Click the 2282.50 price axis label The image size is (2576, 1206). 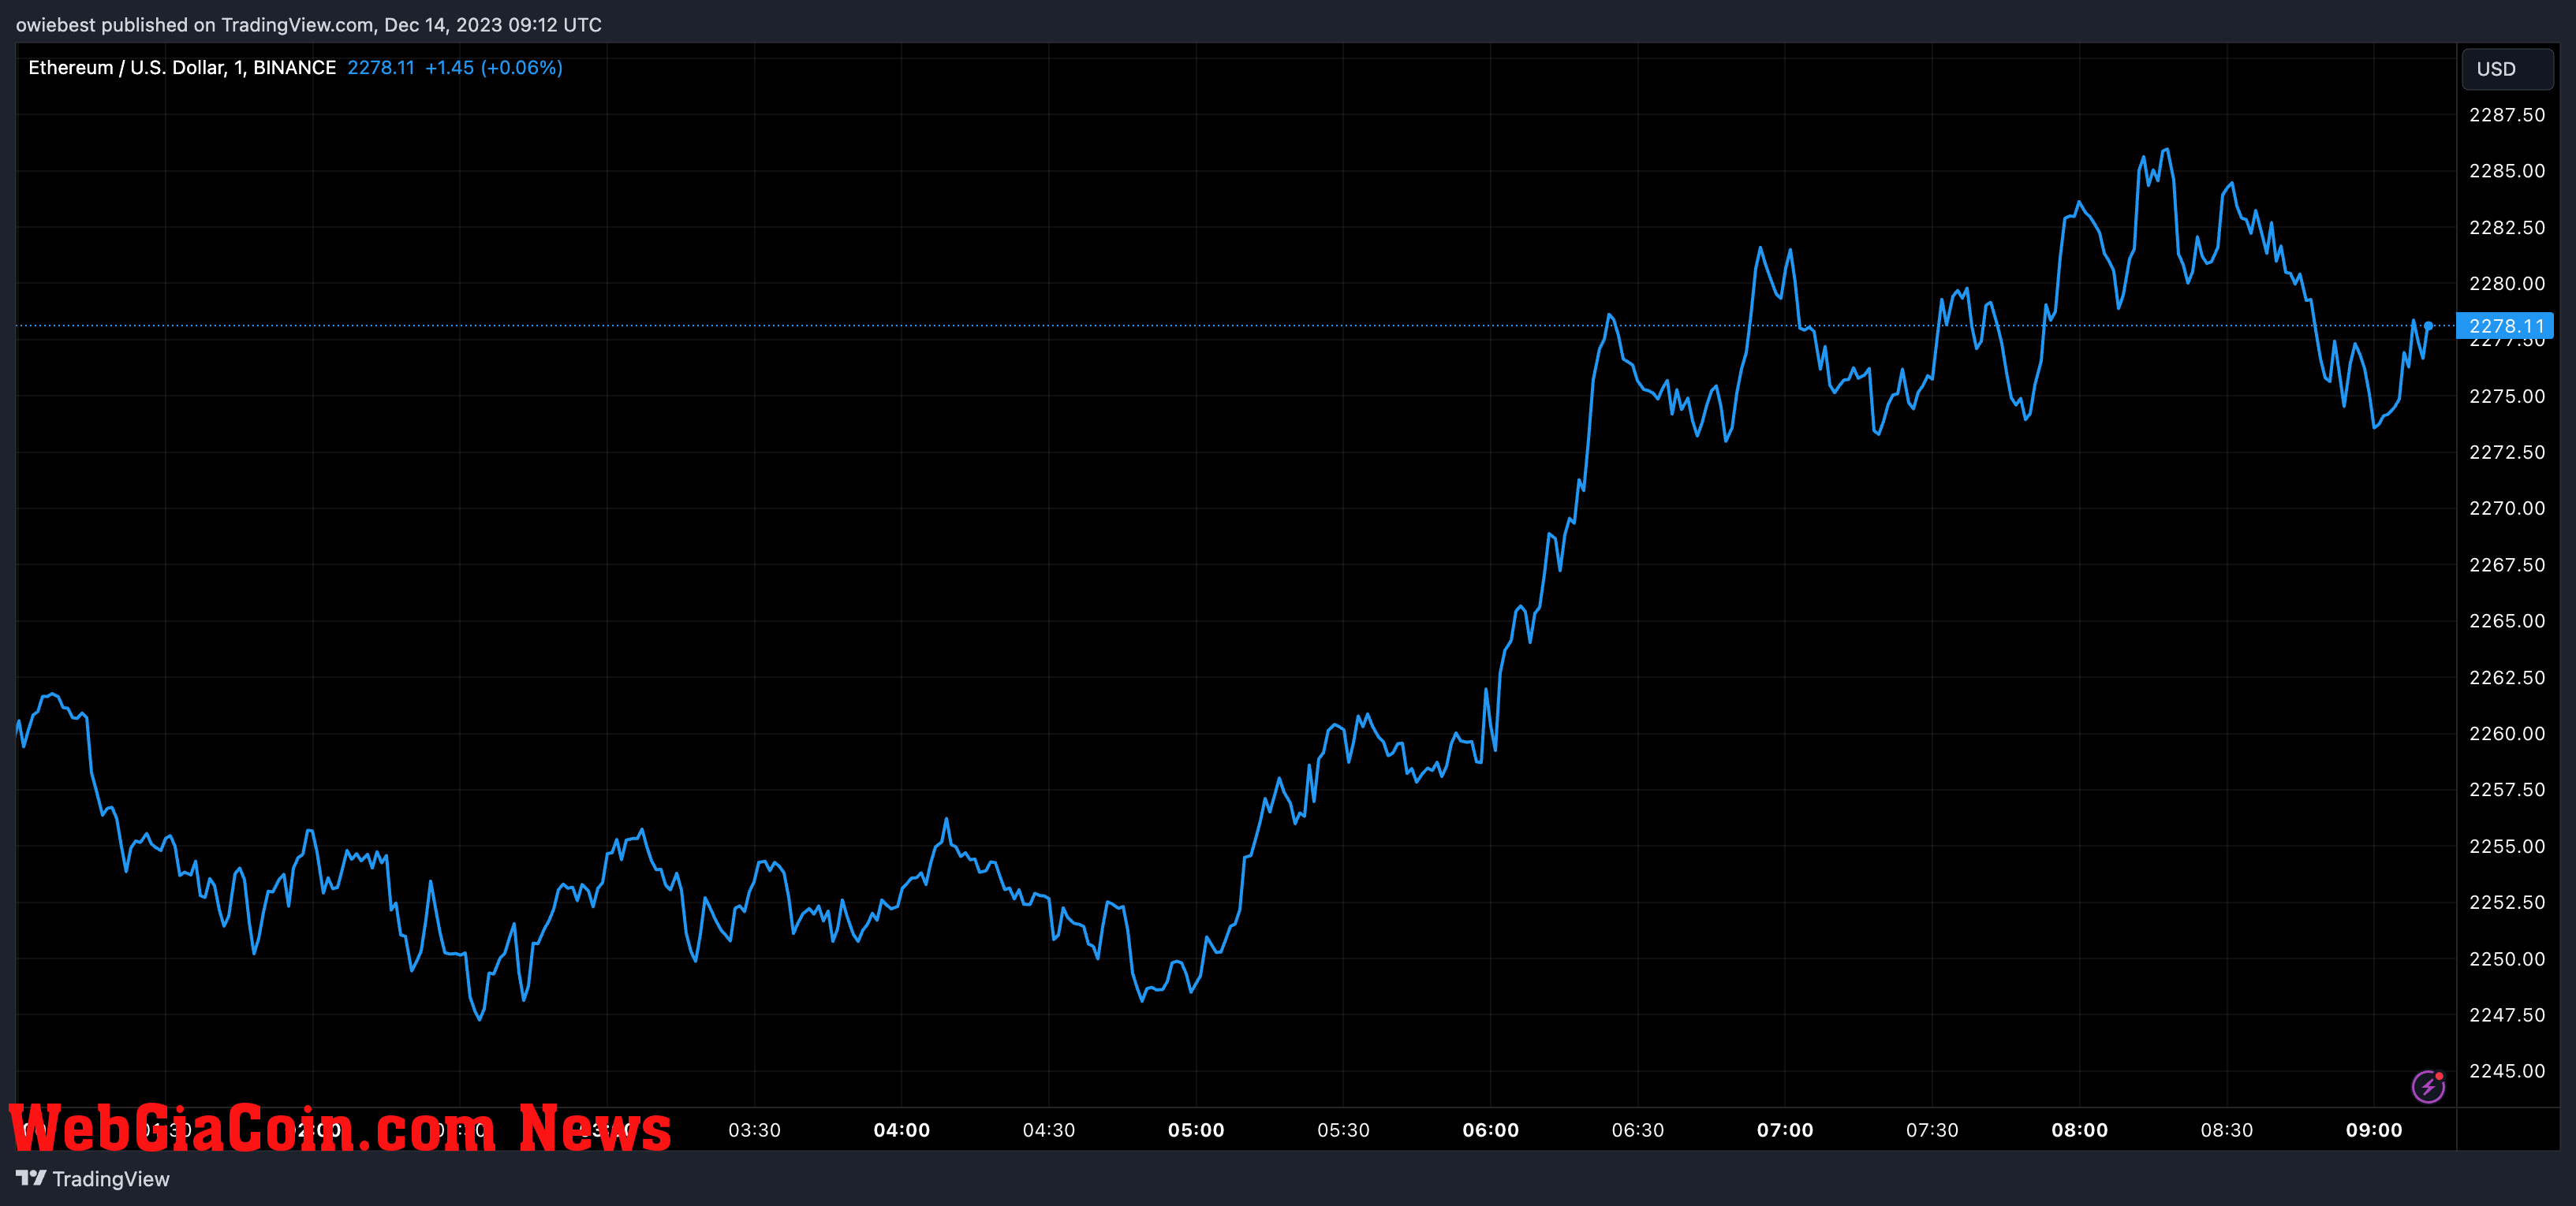[2507, 228]
